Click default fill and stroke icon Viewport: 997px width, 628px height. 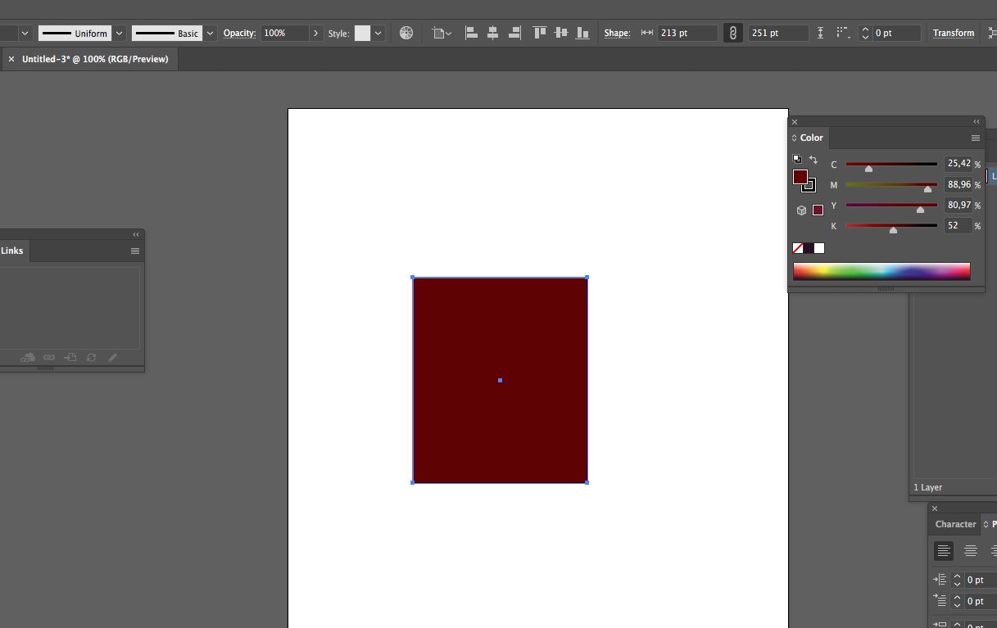(x=797, y=159)
